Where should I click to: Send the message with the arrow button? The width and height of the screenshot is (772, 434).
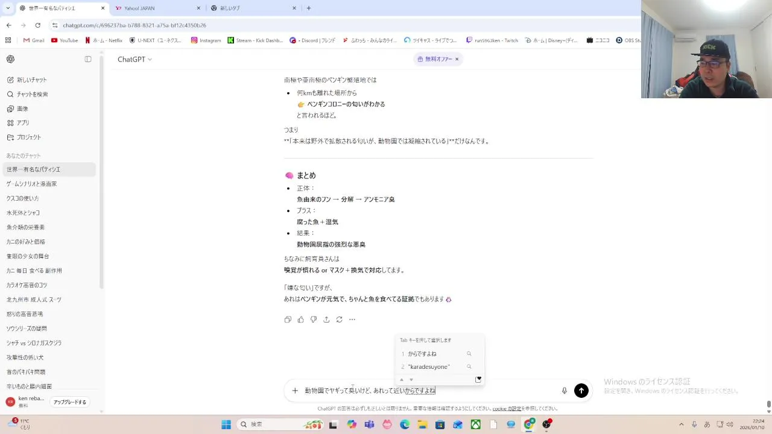click(581, 391)
